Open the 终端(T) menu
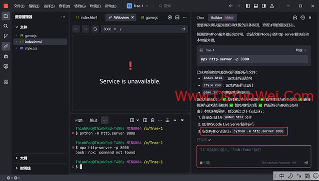Viewport: 319px width, 181px height. pos(95,6)
